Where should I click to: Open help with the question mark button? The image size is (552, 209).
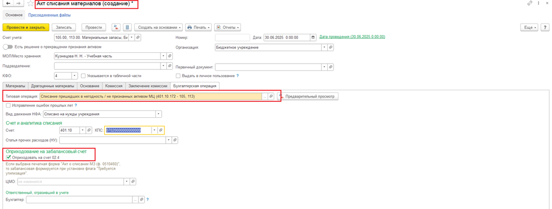pyautogui.click(x=545, y=27)
